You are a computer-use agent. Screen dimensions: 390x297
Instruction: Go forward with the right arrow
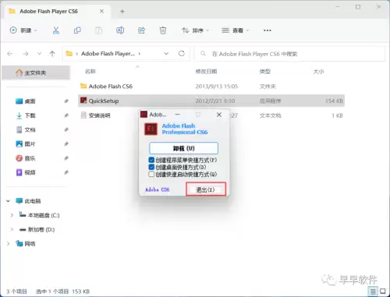point(25,54)
